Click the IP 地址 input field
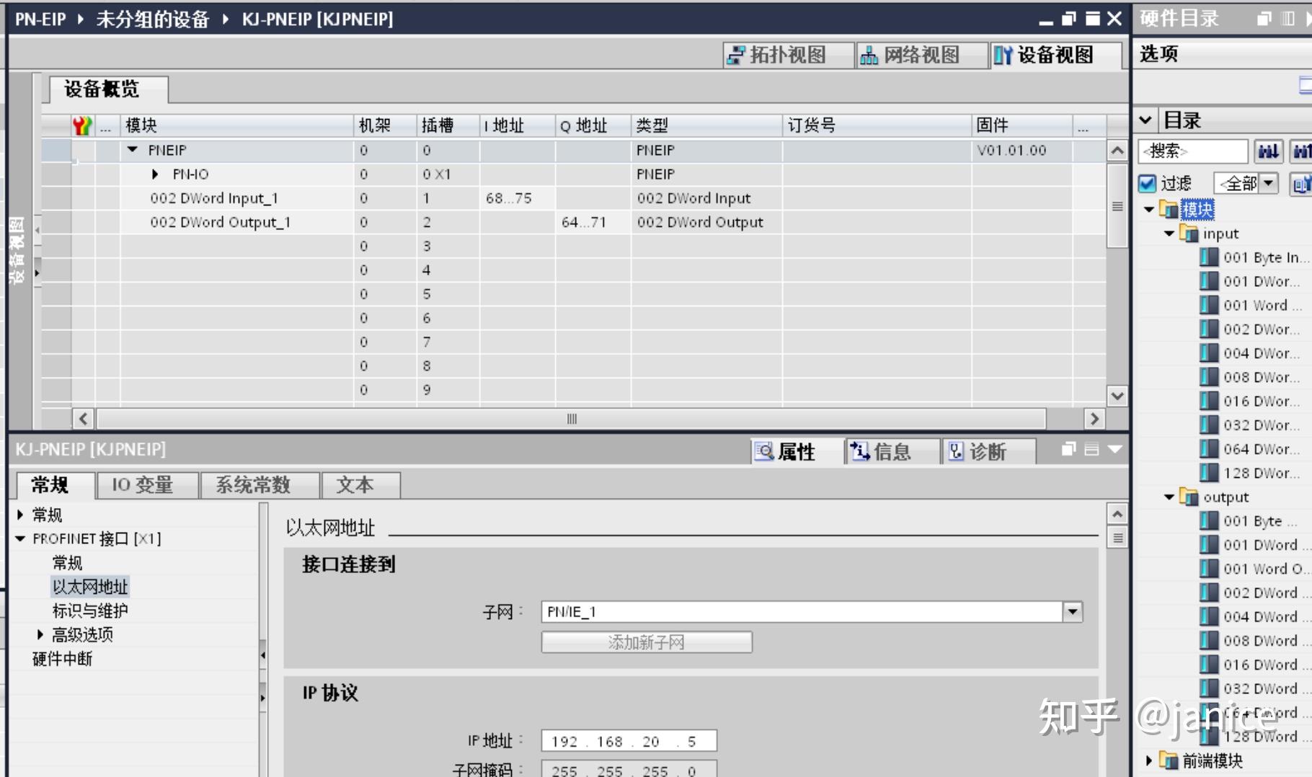The width and height of the screenshot is (1312, 777). pos(627,740)
